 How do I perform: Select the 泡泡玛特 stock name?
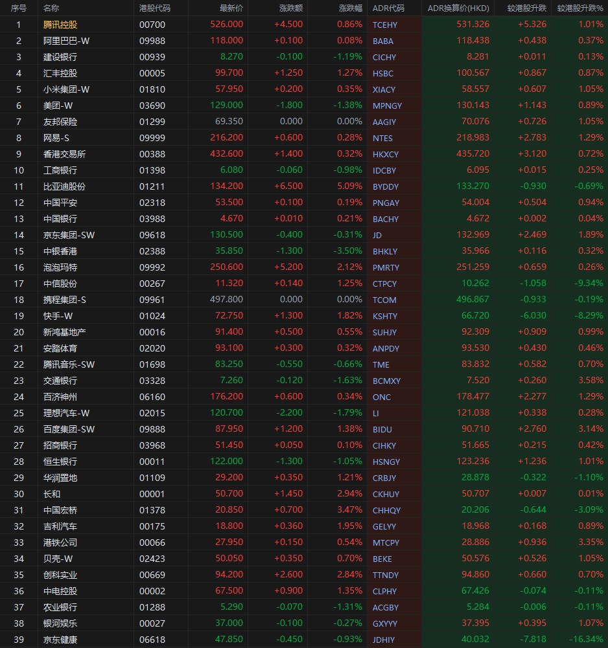click(x=60, y=267)
